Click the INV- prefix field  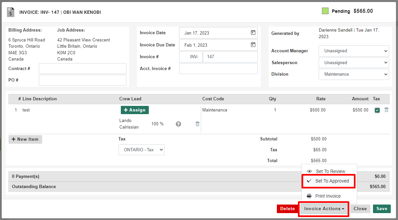tap(191, 57)
